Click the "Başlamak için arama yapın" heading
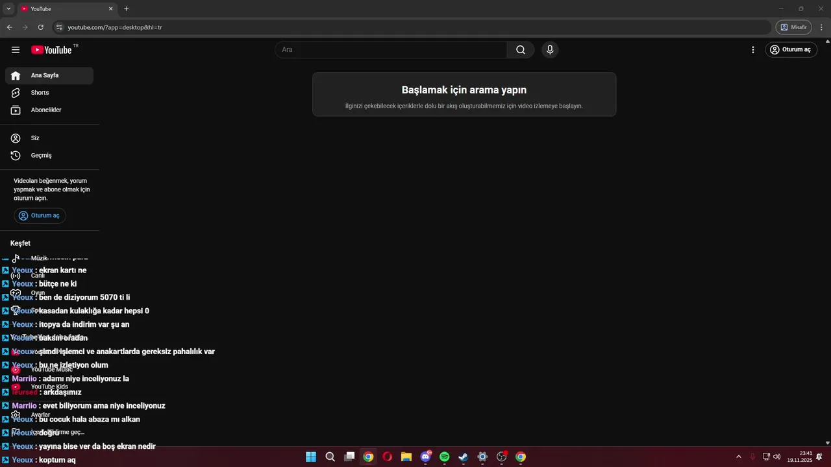The width and height of the screenshot is (831, 467). pos(464,90)
